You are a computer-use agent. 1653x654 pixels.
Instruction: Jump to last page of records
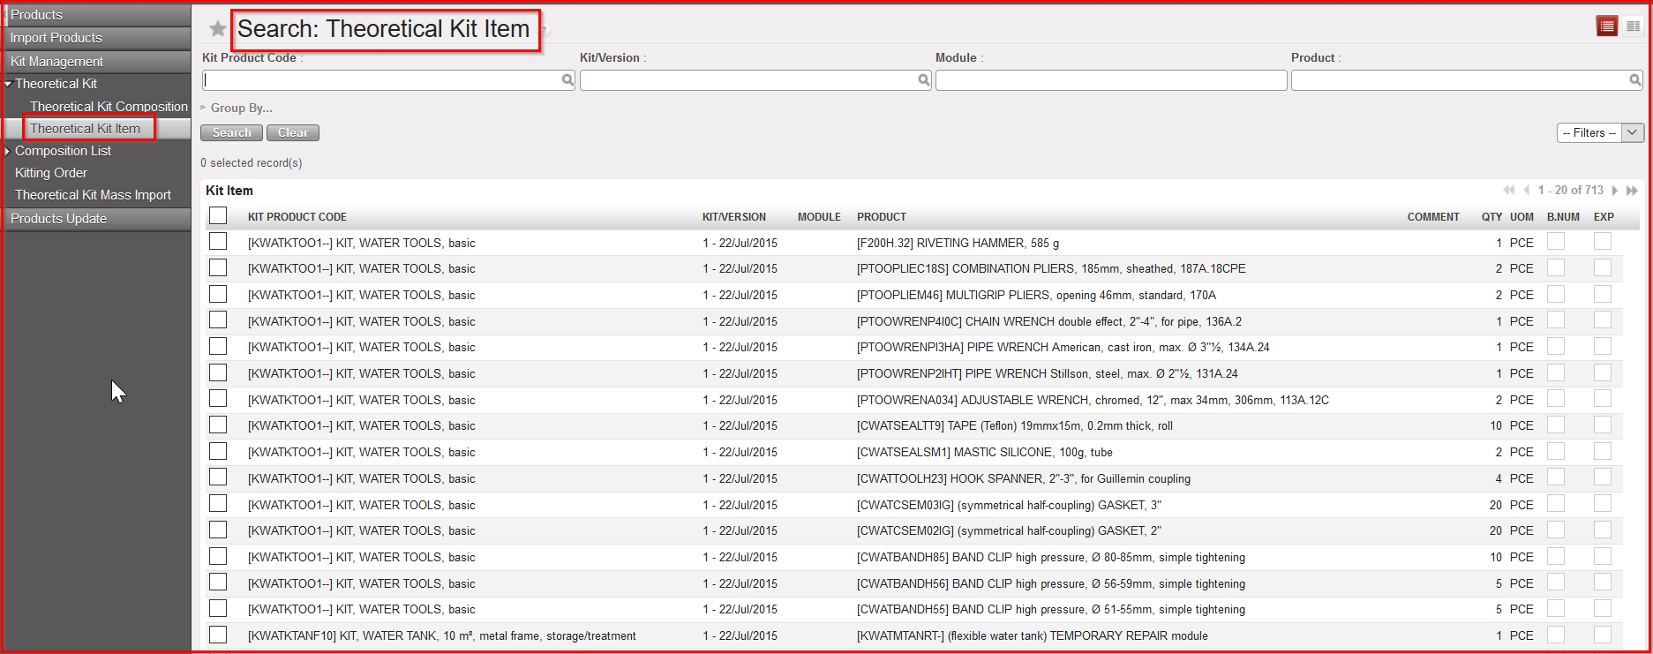pos(1632,191)
